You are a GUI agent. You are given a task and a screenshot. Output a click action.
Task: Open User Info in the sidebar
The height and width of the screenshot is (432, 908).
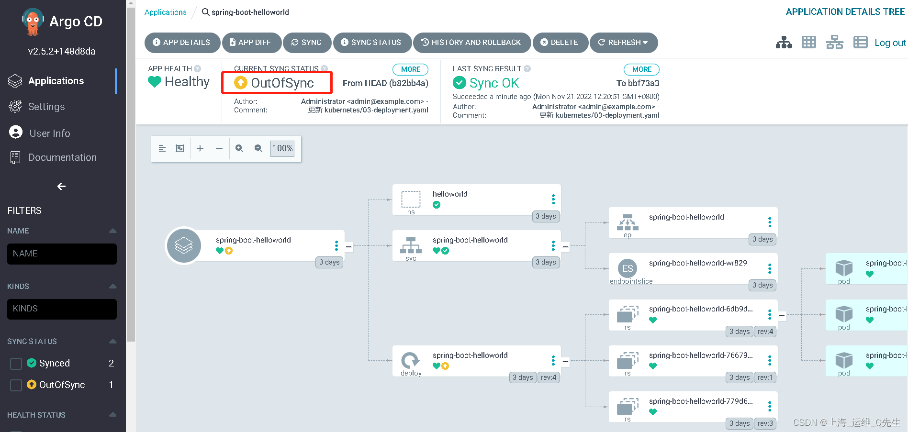50,133
